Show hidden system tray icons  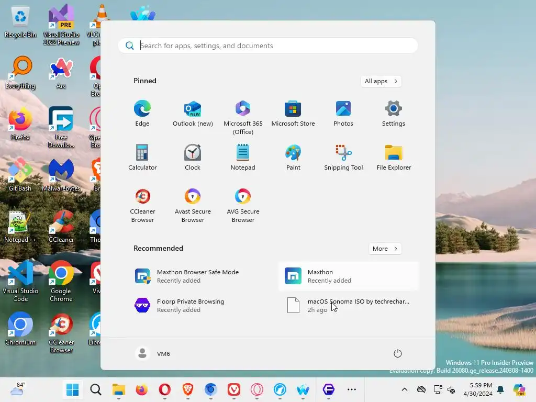405,389
